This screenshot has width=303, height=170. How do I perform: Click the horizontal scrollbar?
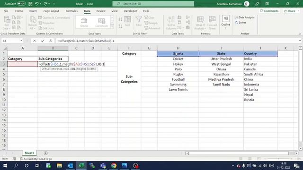click(x=239, y=153)
